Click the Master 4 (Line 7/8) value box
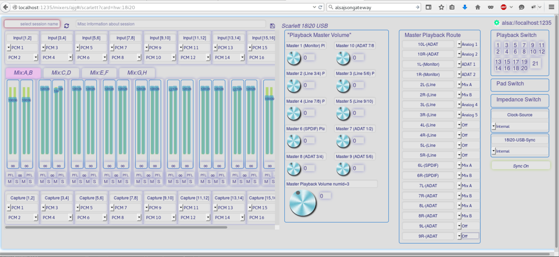This screenshot has width=559, height=257. pyautogui.click(x=309, y=113)
